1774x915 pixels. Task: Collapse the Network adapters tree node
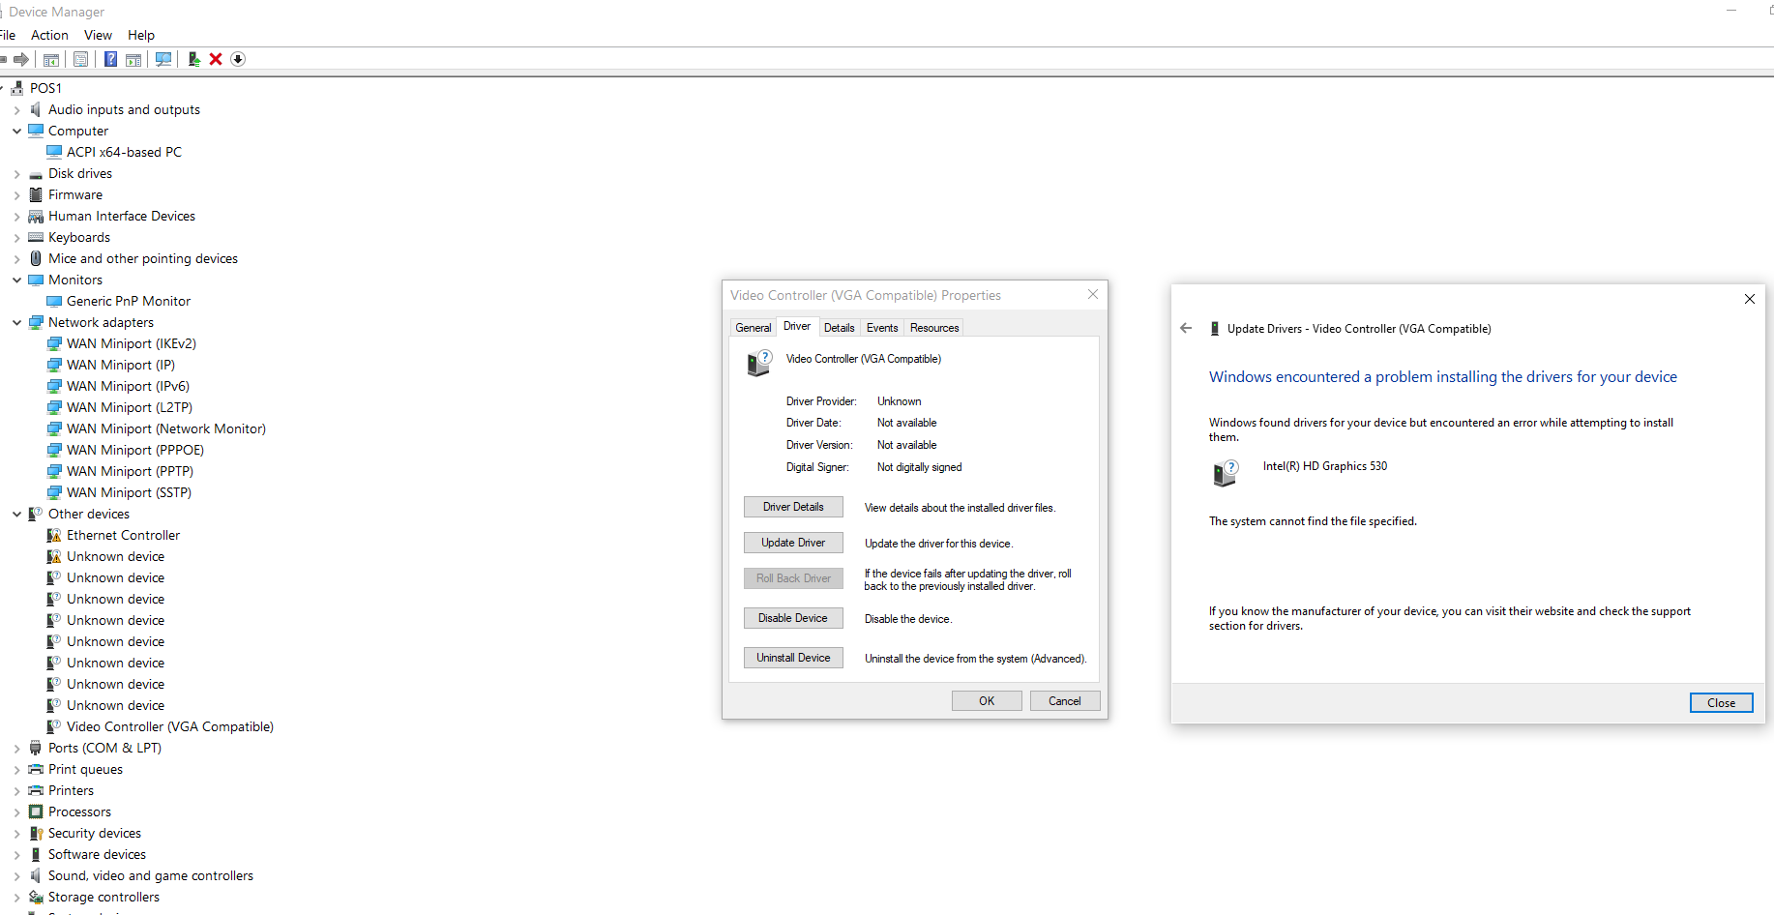pos(16,323)
